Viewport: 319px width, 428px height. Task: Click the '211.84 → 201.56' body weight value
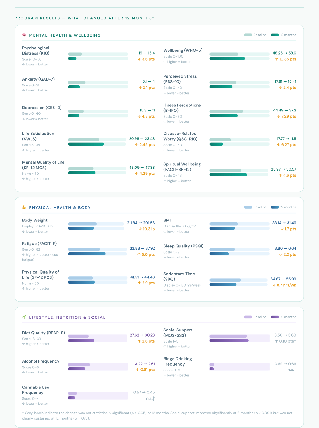click(x=141, y=223)
